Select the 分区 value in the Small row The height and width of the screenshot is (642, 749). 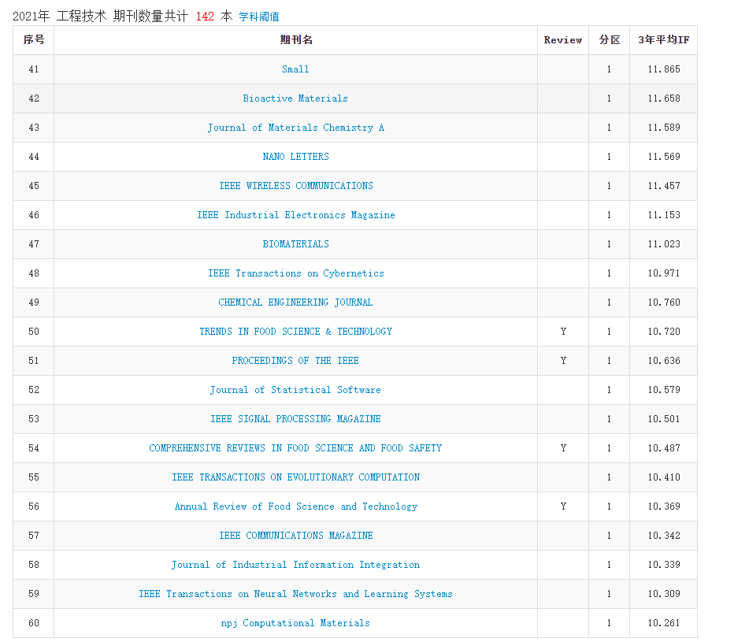(x=609, y=69)
